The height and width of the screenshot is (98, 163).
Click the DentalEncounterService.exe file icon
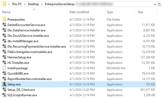point(4,25)
